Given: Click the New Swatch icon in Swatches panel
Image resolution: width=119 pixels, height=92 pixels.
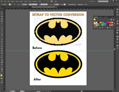Looking at the screenshot, I should click(110, 27).
